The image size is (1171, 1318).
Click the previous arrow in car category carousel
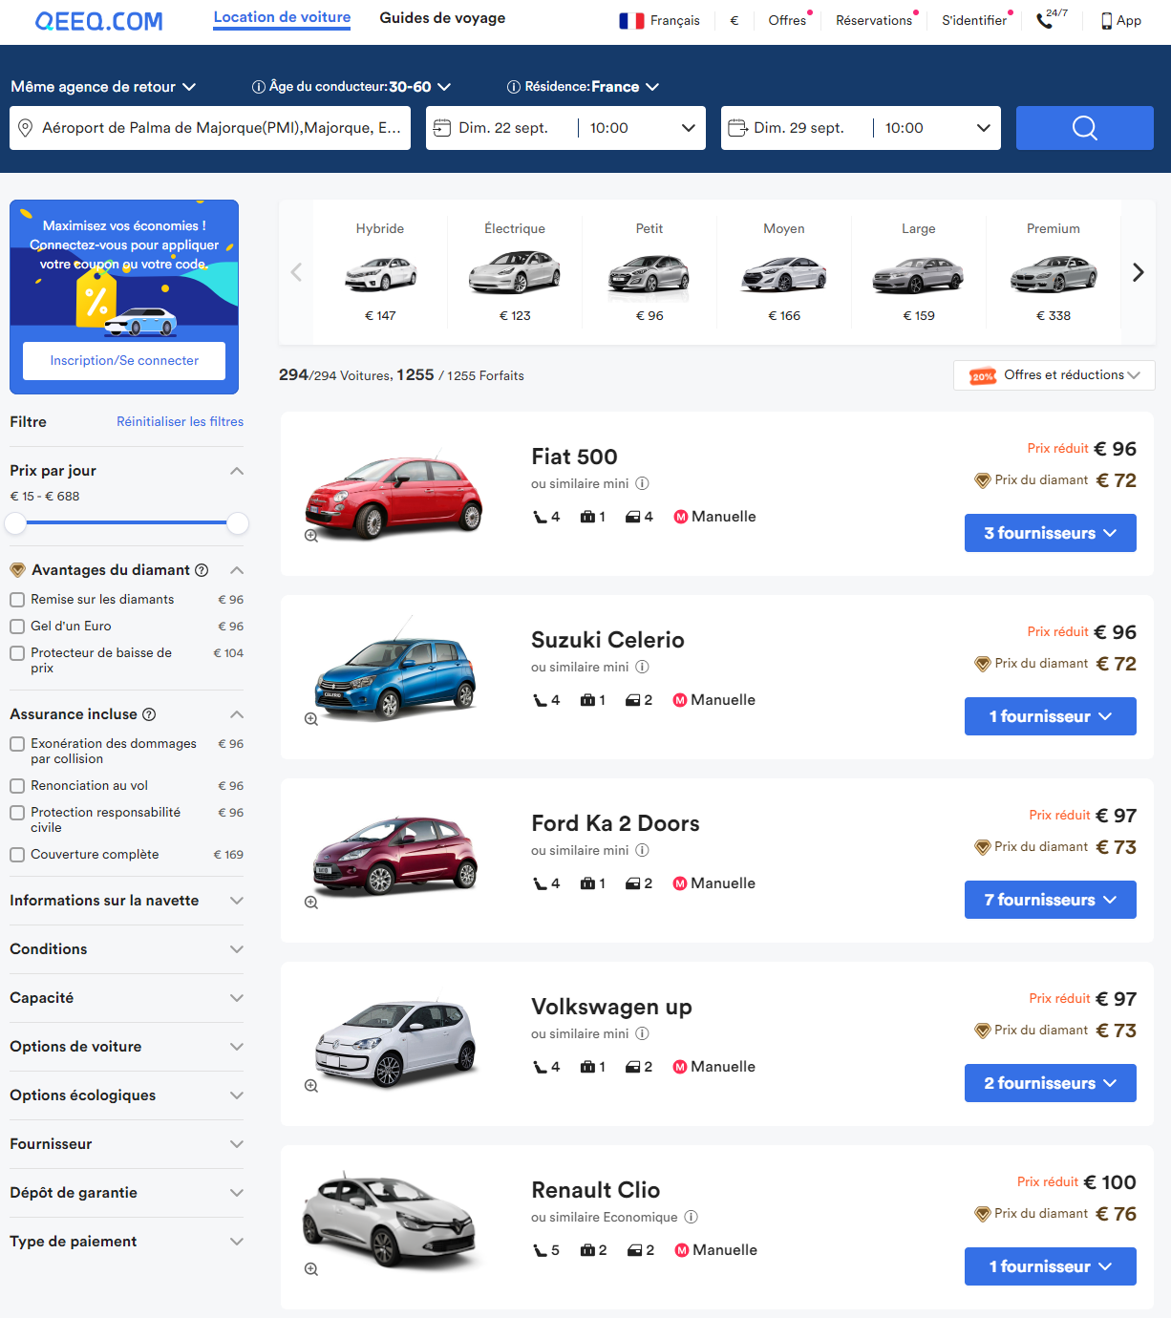click(x=296, y=272)
